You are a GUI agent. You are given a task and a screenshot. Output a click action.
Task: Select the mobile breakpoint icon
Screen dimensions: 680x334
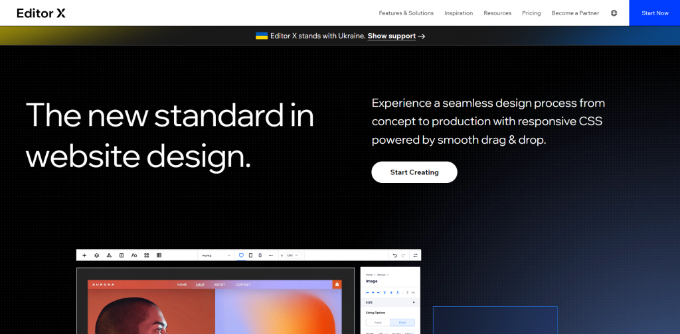pyautogui.click(x=260, y=255)
